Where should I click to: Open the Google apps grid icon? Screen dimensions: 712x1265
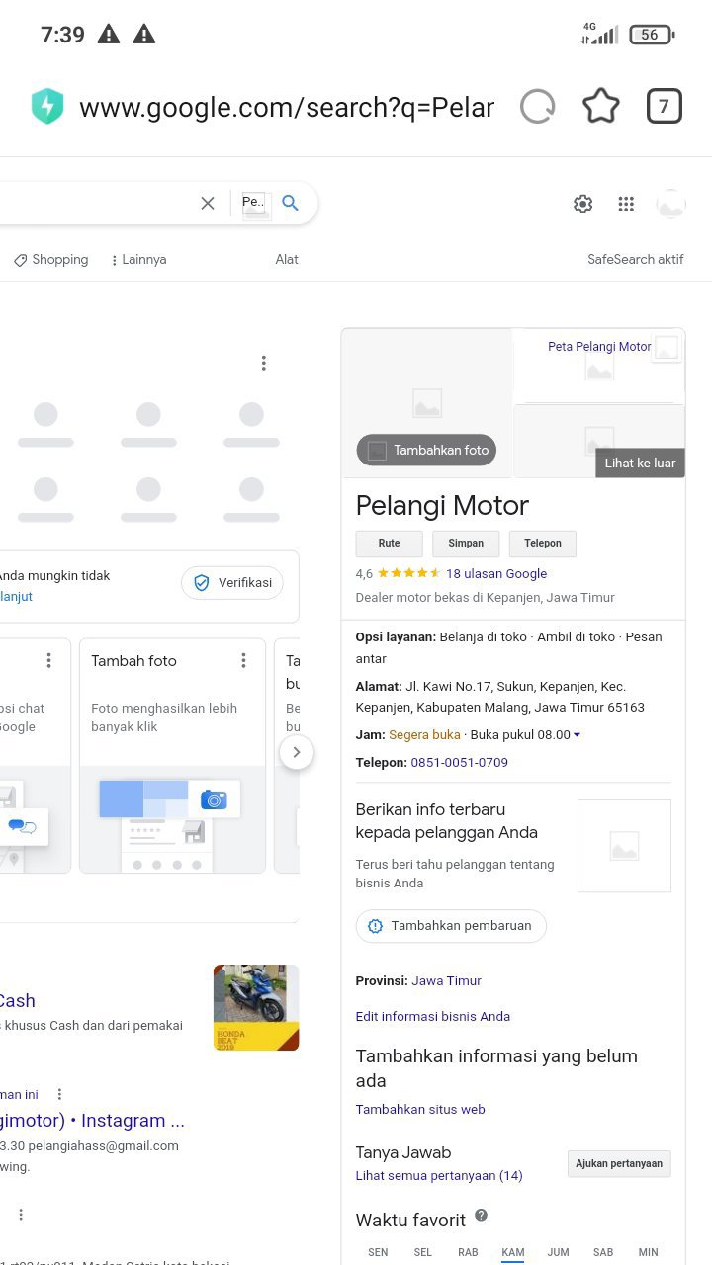coord(626,204)
